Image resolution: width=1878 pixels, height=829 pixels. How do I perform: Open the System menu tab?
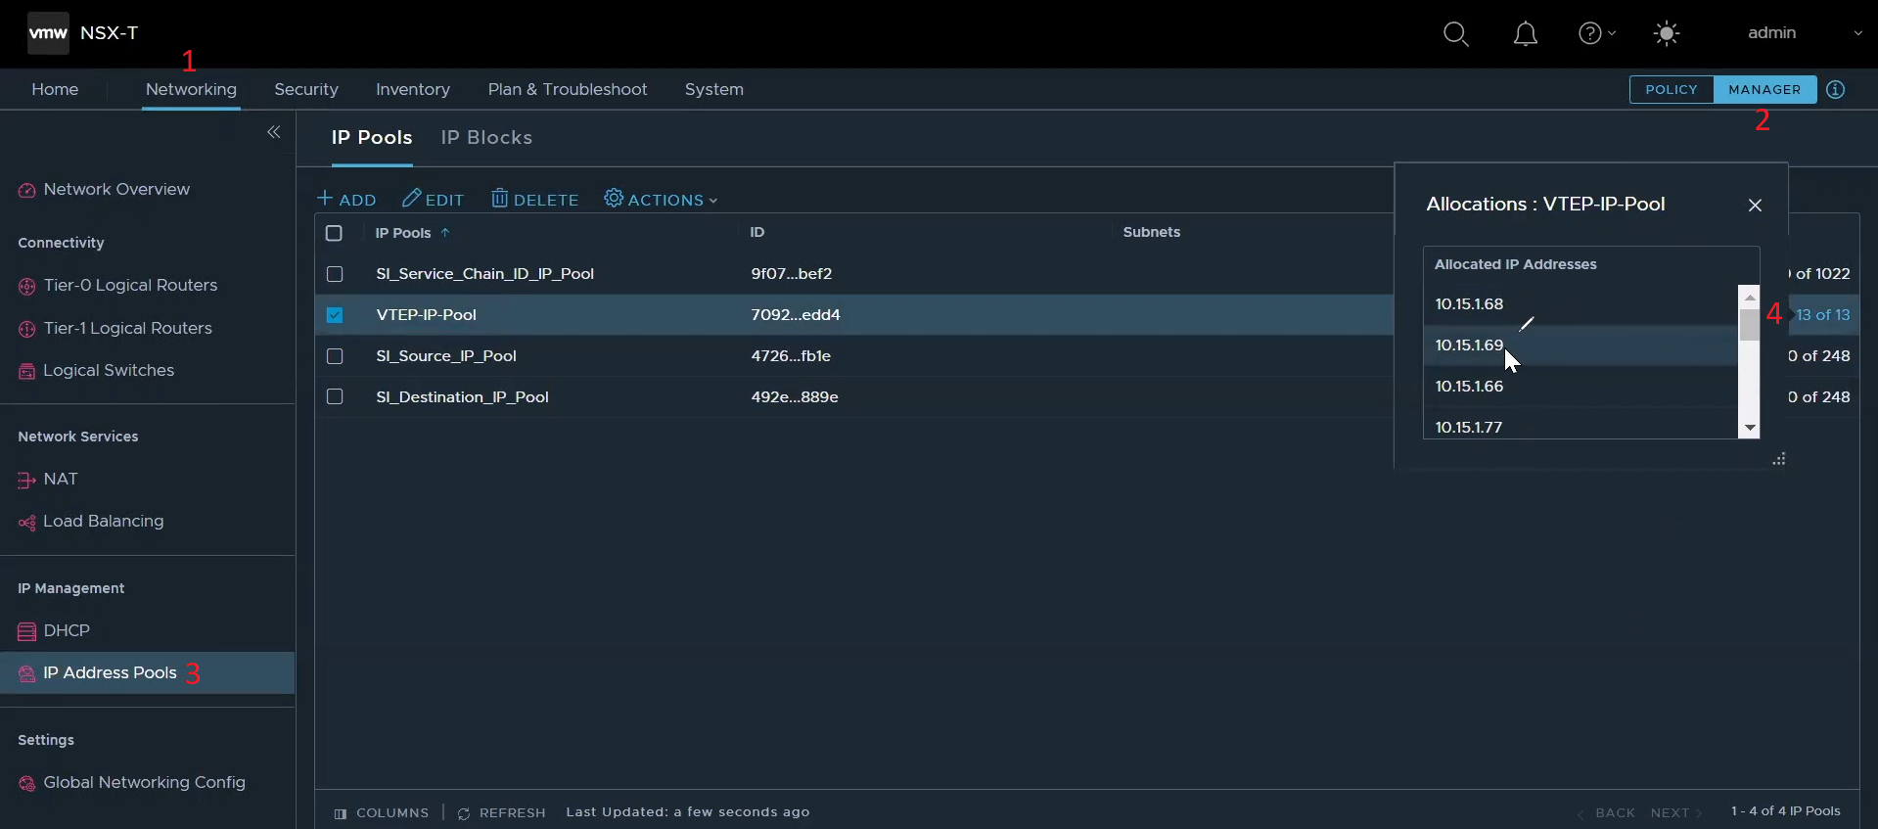(x=714, y=89)
